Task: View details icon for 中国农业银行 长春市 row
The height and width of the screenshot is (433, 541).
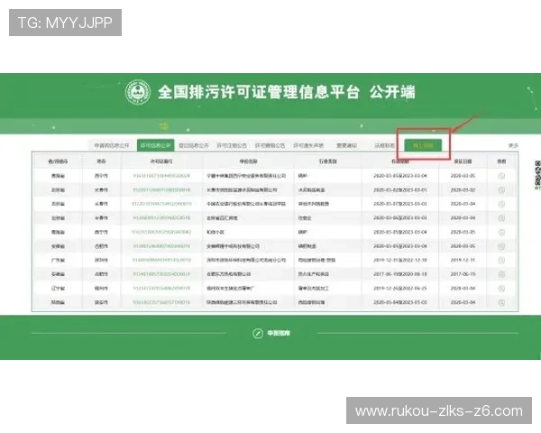Action: pos(501,204)
